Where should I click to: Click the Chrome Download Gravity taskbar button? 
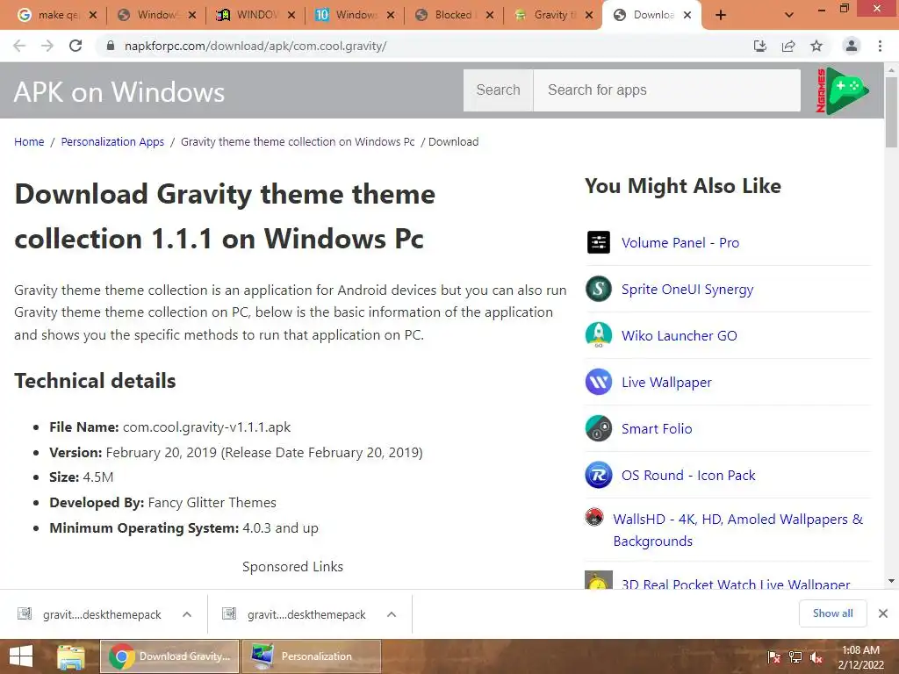point(169,656)
